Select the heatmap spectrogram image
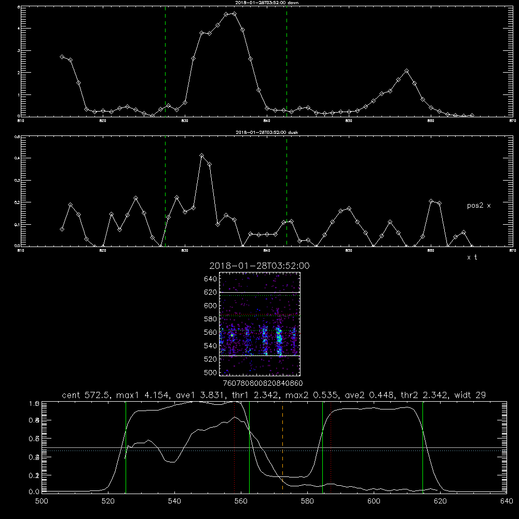Screen dimensions: 519x519 pyautogui.click(x=259, y=324)
